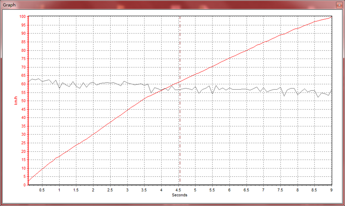Close the Graph window

(339, 5)
